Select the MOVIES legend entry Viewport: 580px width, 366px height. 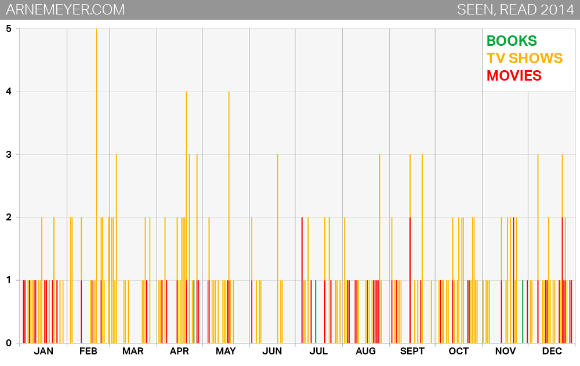pos(514,75)
